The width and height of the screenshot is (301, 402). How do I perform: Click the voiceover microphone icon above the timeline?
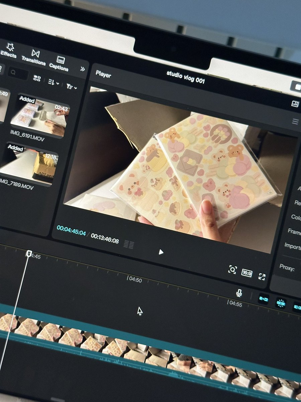click(x=239, y=292)
